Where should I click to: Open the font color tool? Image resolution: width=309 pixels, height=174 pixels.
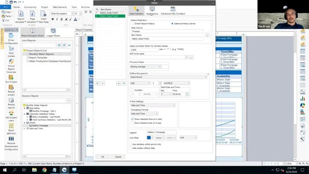[x=75, y=19]
